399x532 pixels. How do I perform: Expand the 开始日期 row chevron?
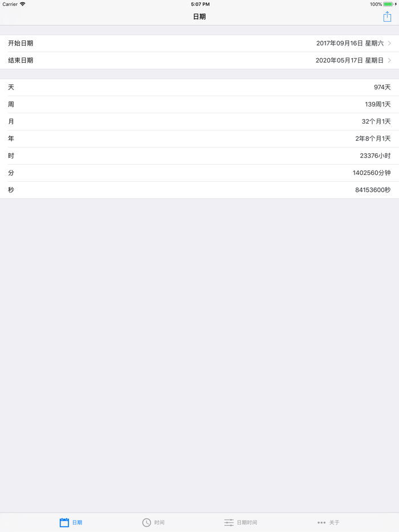tap(389, 43)
